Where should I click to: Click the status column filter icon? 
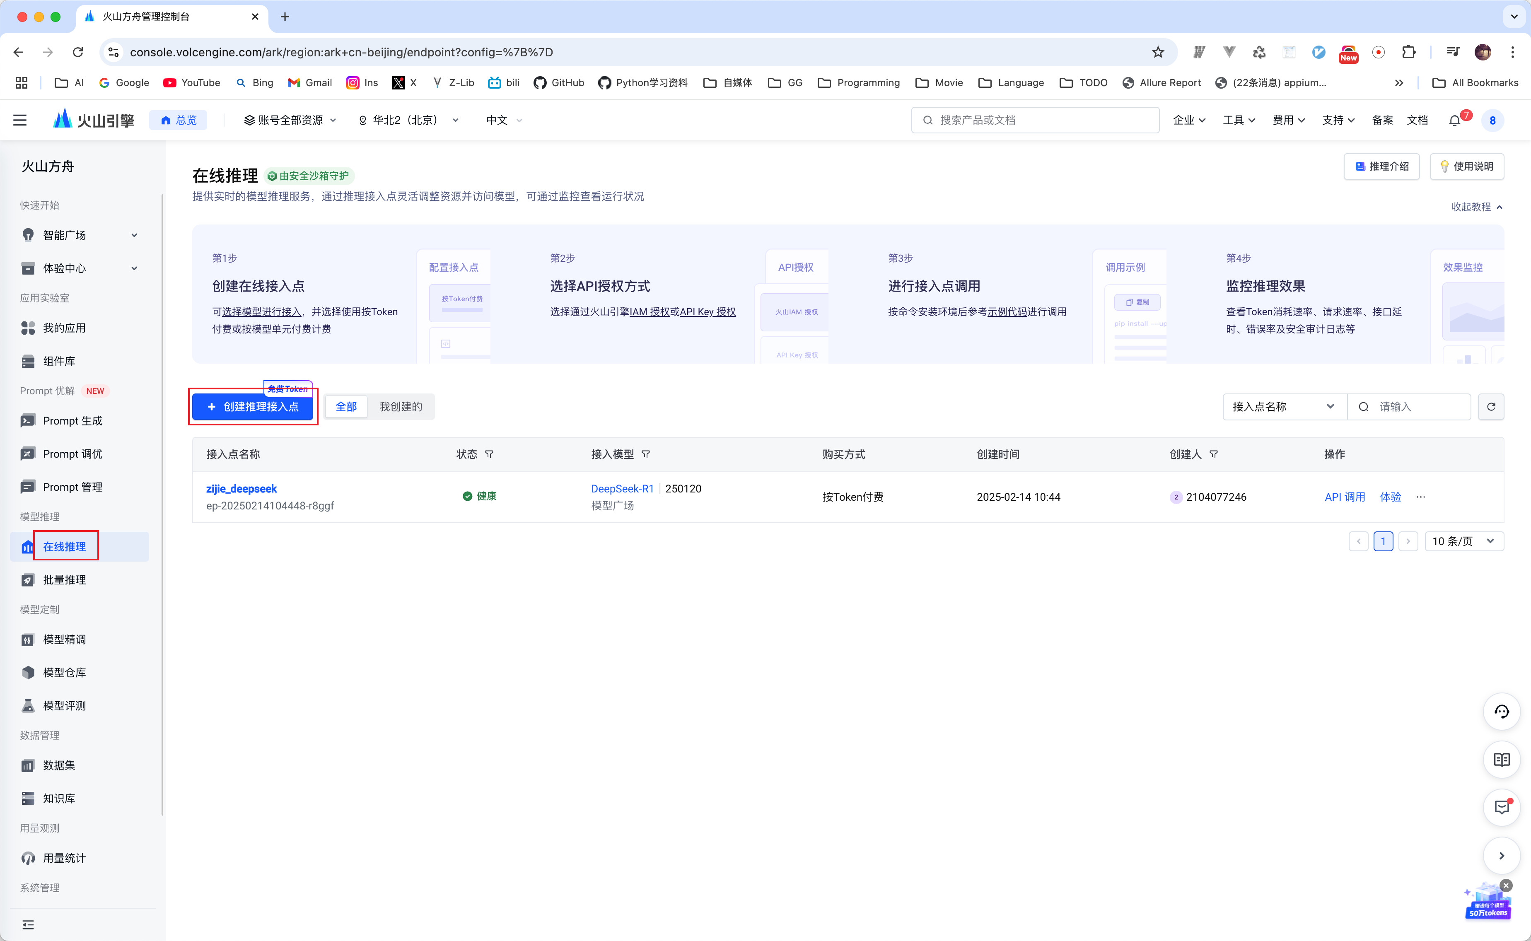coord(489,454)
